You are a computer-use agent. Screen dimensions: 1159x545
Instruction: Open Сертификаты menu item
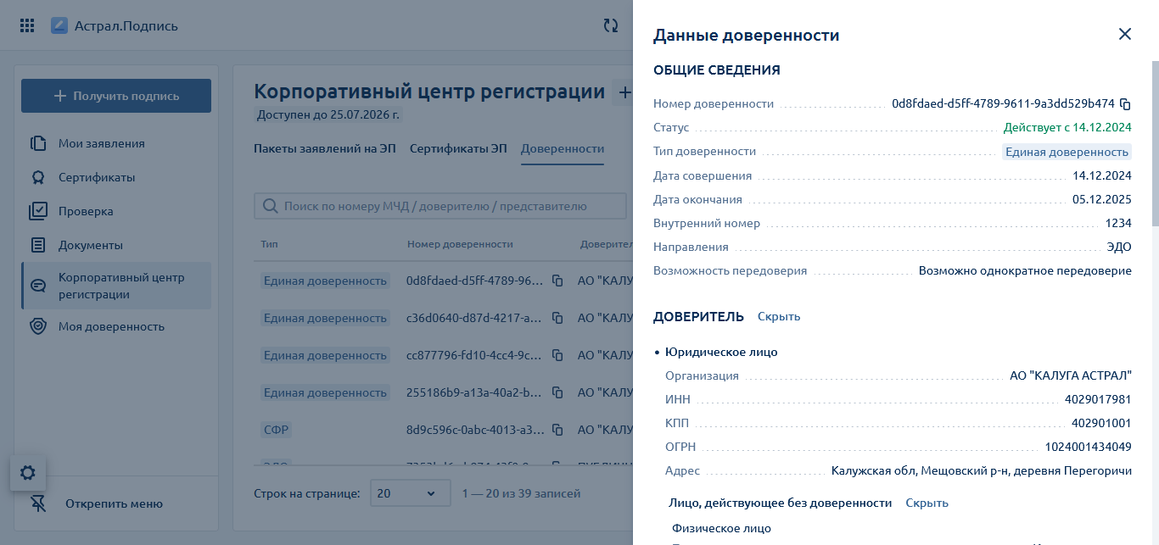click(116, 177)
